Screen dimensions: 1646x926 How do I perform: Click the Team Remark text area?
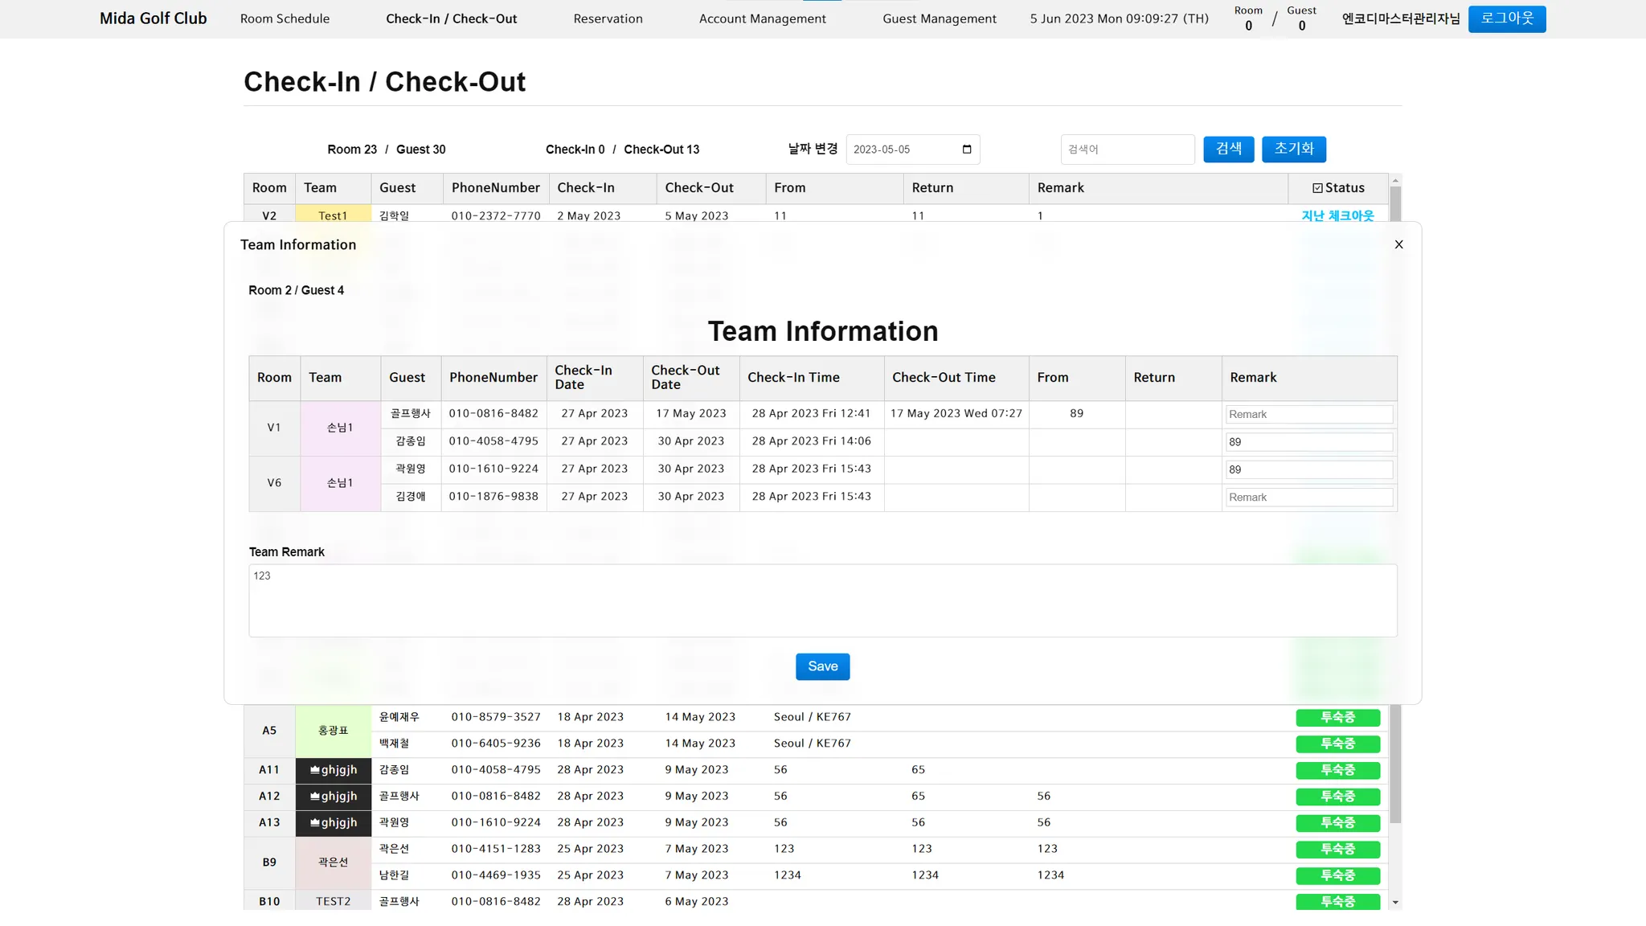point(822,600)
